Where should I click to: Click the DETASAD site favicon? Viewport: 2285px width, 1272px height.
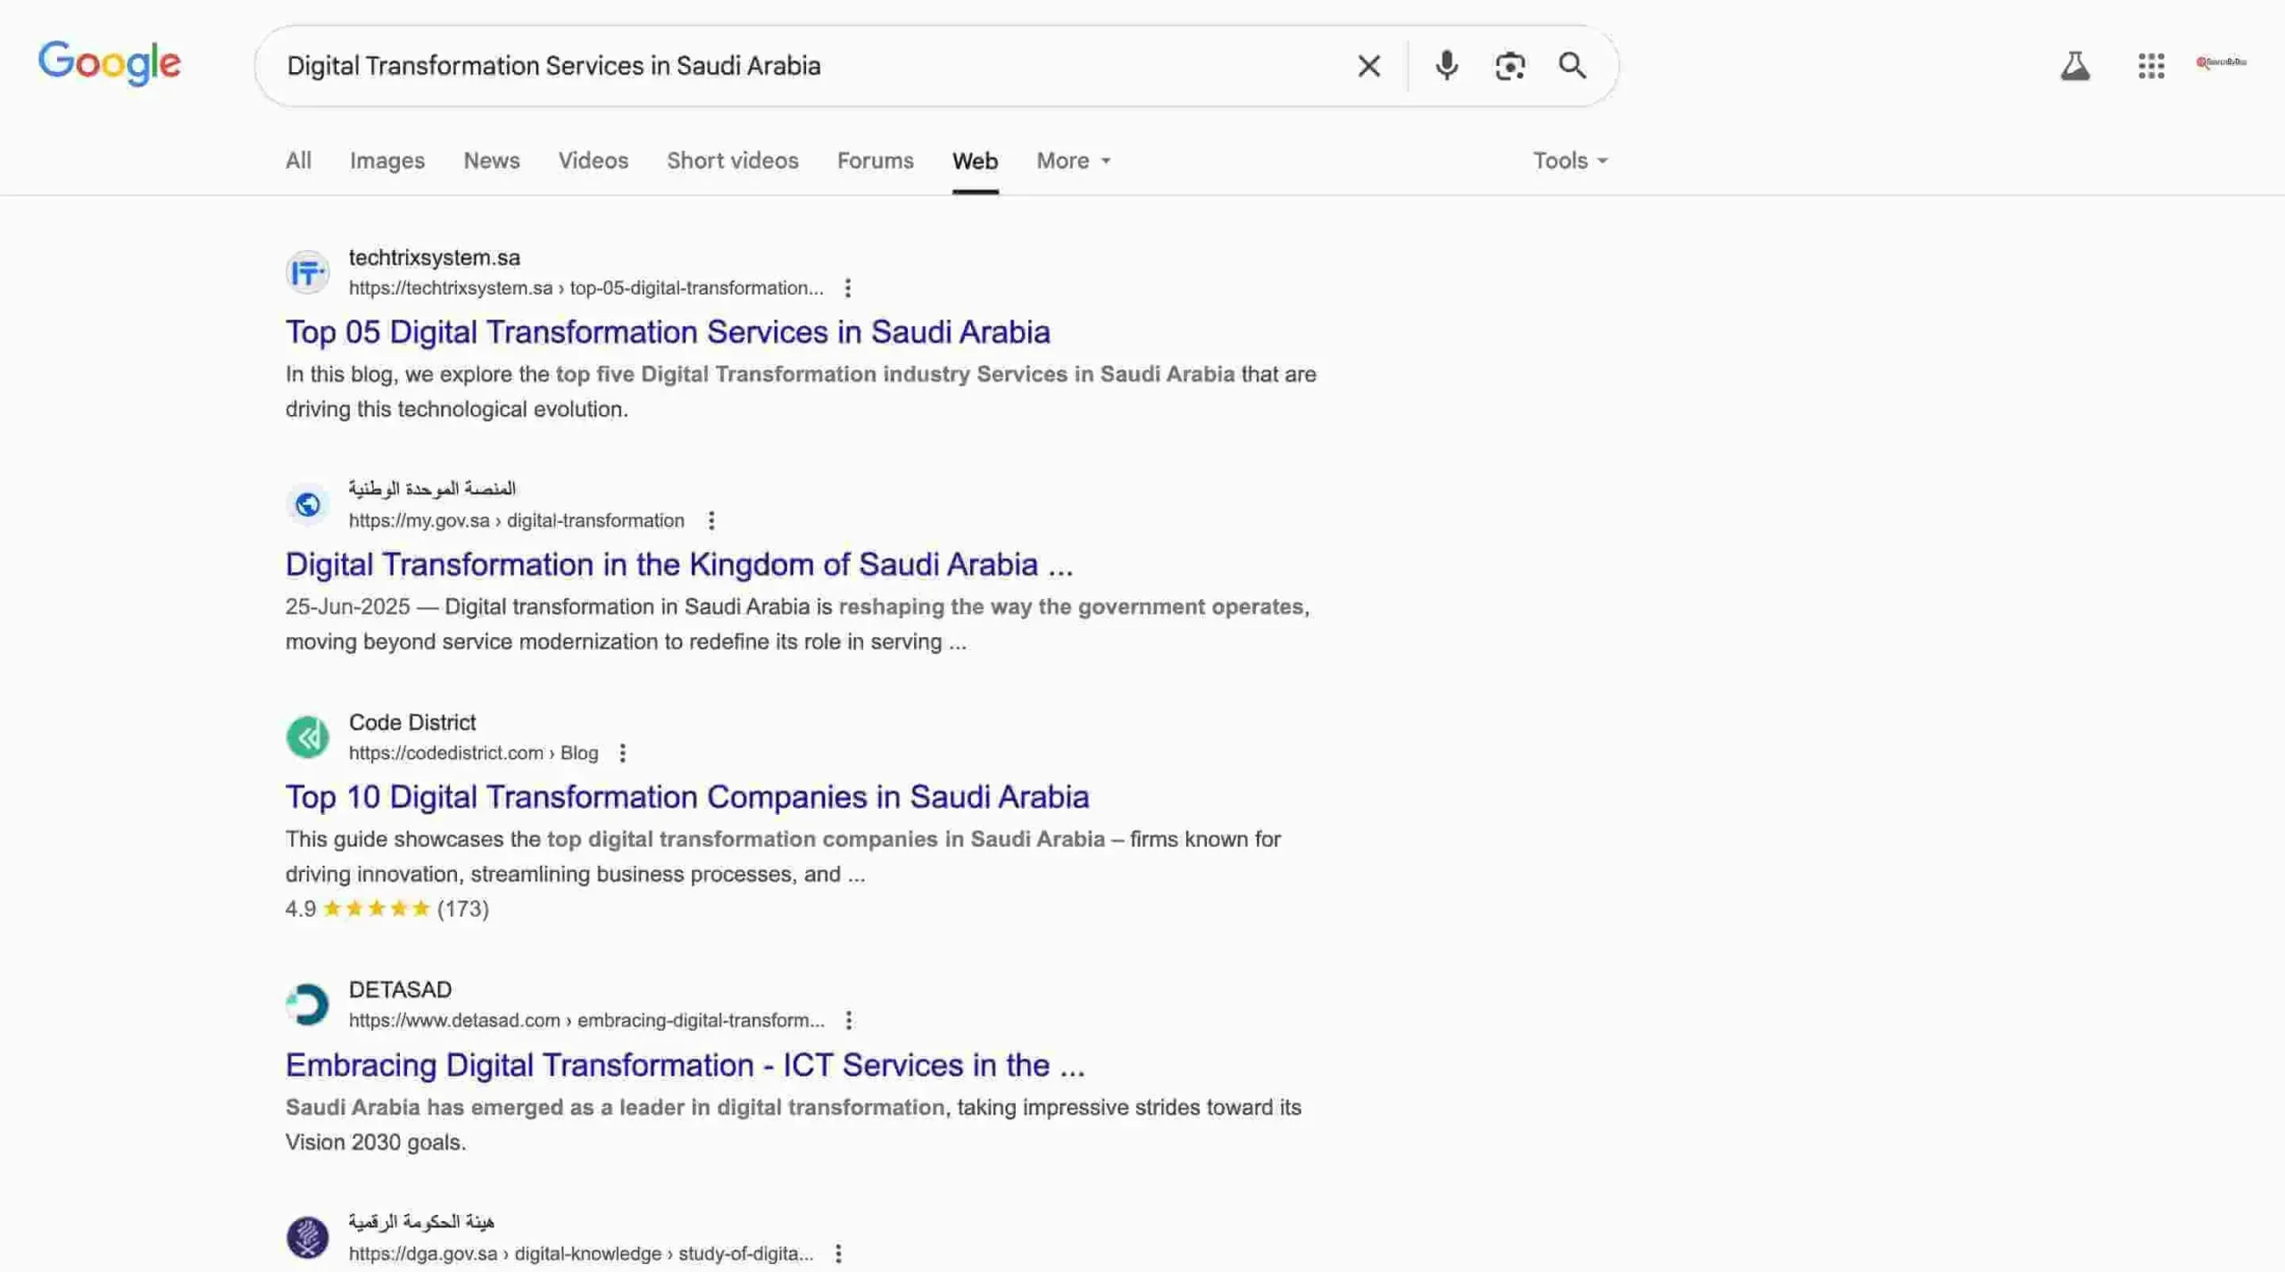click(x=307, y=1003)
